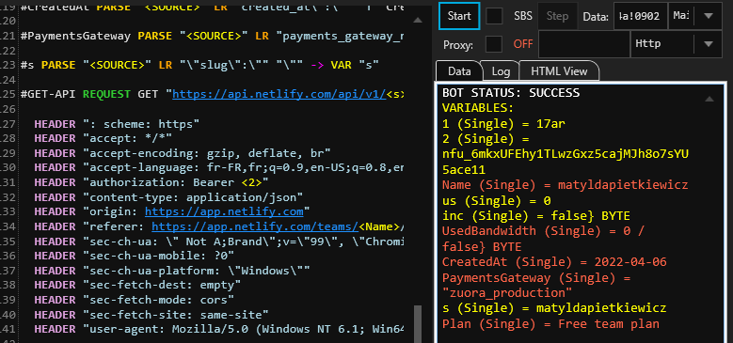Screen dimensions: 733x343
Task: Click the 'authorization: Bearer <2>' header line
Action: click(x=151, y=182)
